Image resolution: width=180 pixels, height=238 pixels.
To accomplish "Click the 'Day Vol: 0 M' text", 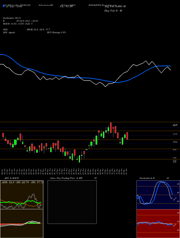I will (113, 10).
